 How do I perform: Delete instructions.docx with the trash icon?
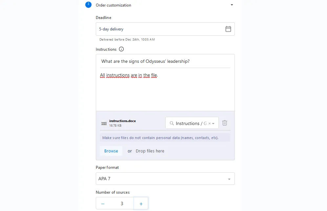coord(225,123)
